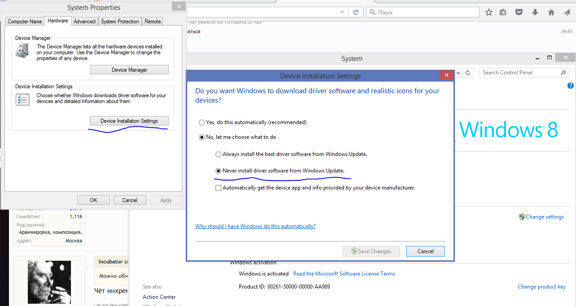The image size is (576, 306).
Task: Click OK in System Properties
Action: [x=93, y=200]
